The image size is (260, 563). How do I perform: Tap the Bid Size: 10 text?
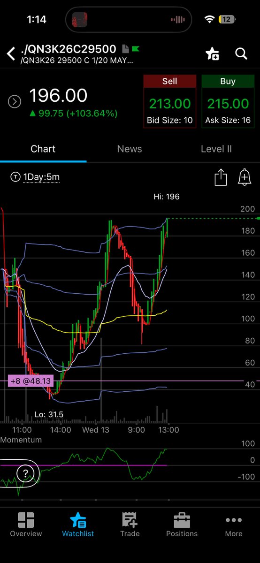tap(170, 121)
